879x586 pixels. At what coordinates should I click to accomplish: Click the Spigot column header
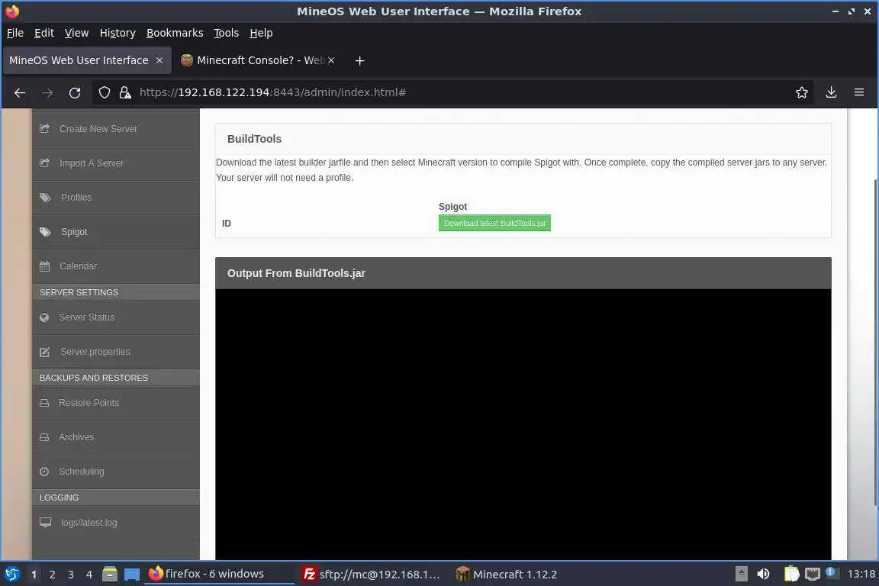[x=453, y=207]
